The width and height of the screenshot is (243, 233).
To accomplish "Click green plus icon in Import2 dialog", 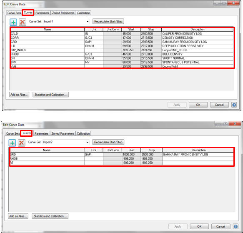I will coord(13,143).
